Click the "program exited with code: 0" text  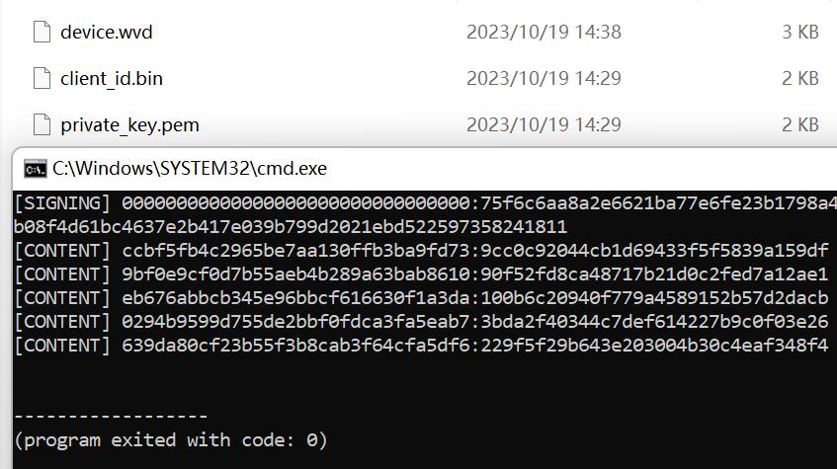[x=171, y=440]
